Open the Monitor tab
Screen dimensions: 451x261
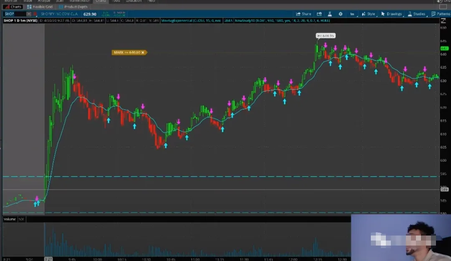[10, 1]
